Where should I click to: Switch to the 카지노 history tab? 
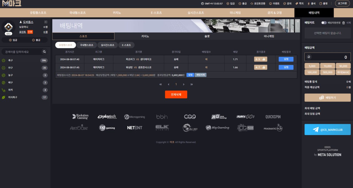pyautogui.click(x=145, y=36)
